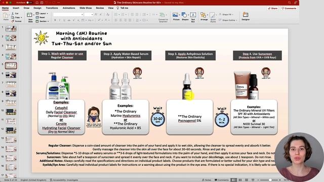The image size is (324, 182).
Task: Expand the Picture dropdown arrow
Action: click(179, 15)
